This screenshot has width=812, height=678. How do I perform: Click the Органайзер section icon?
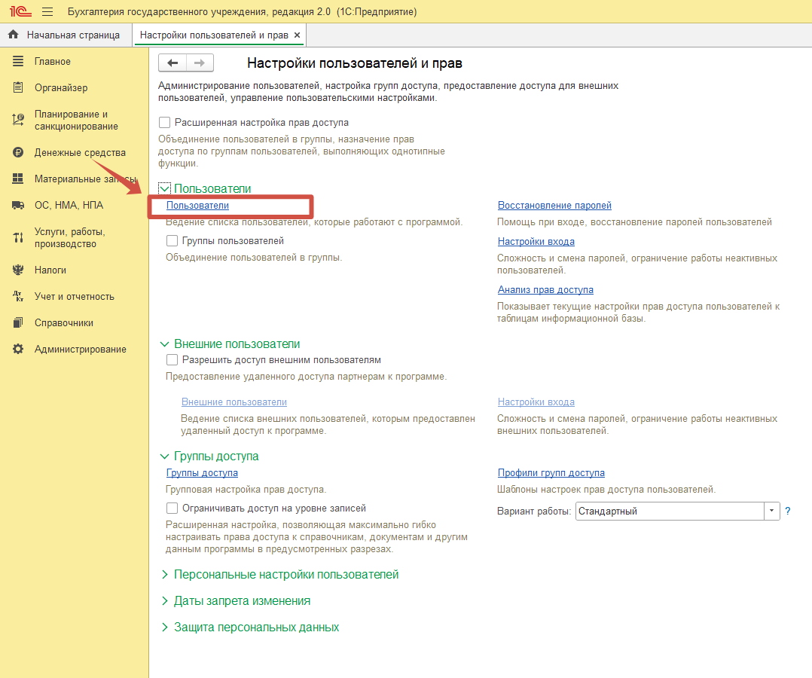pos(18,87)
